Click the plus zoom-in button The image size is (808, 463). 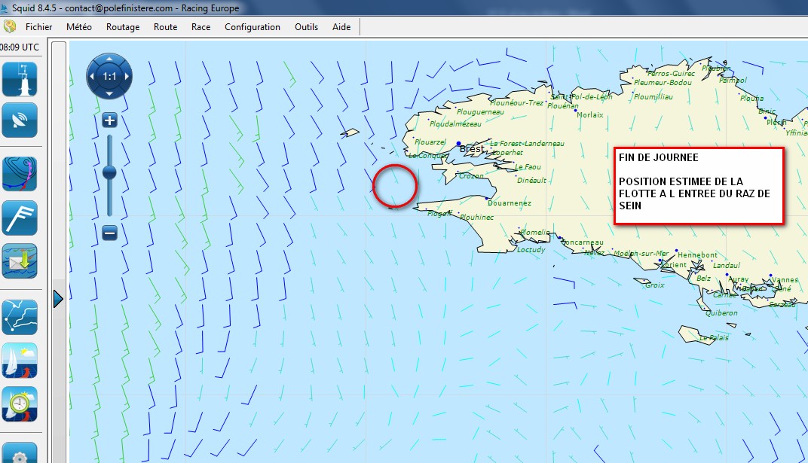point(109,120)
